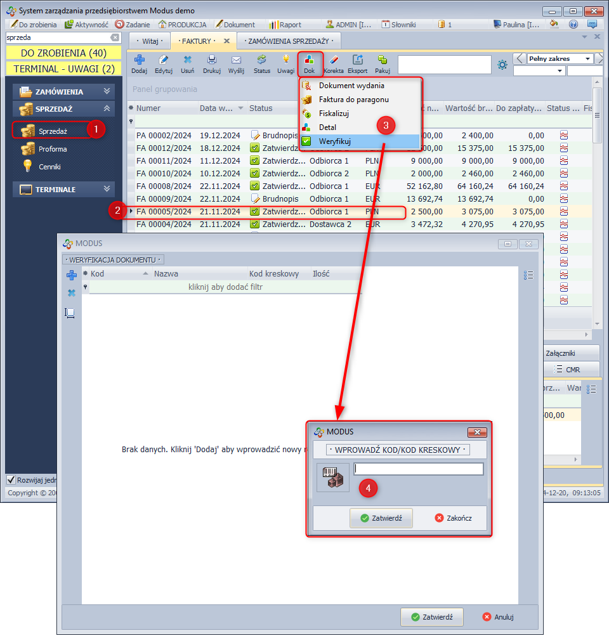The height and width of the screenshot is (638, 609).
Task: Click the blue plus icon in verification window
Action: coord(72,275)
